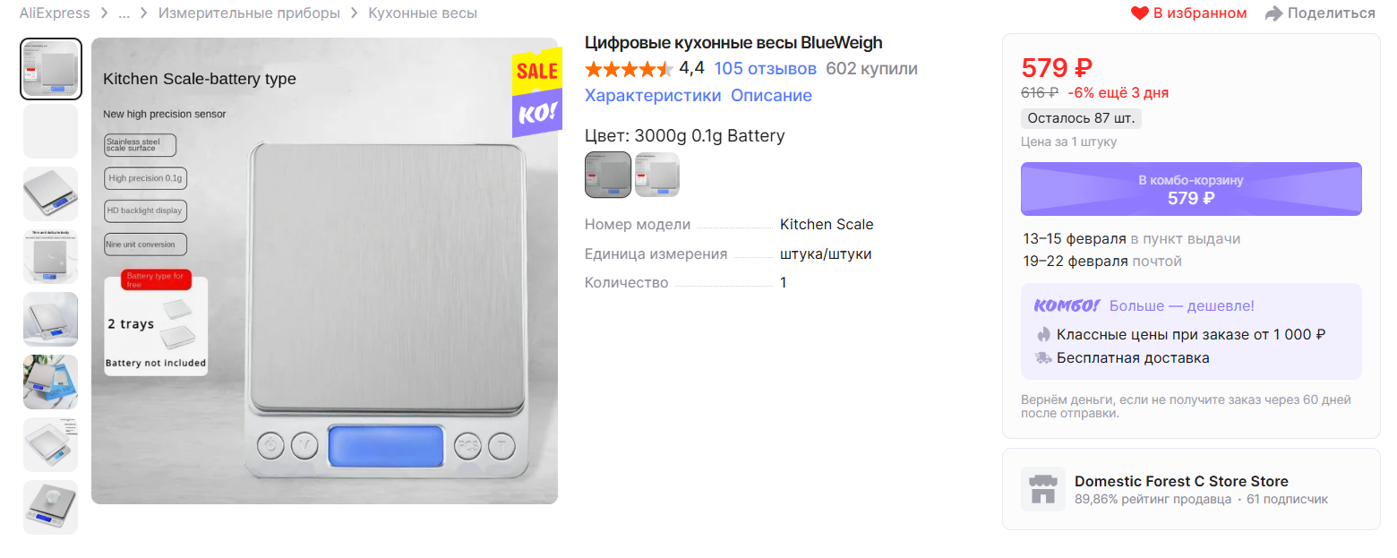This screenshot has height=558, width=1397.
Task: Select the second color variant swatch
Action: click(x=657, y=175)
